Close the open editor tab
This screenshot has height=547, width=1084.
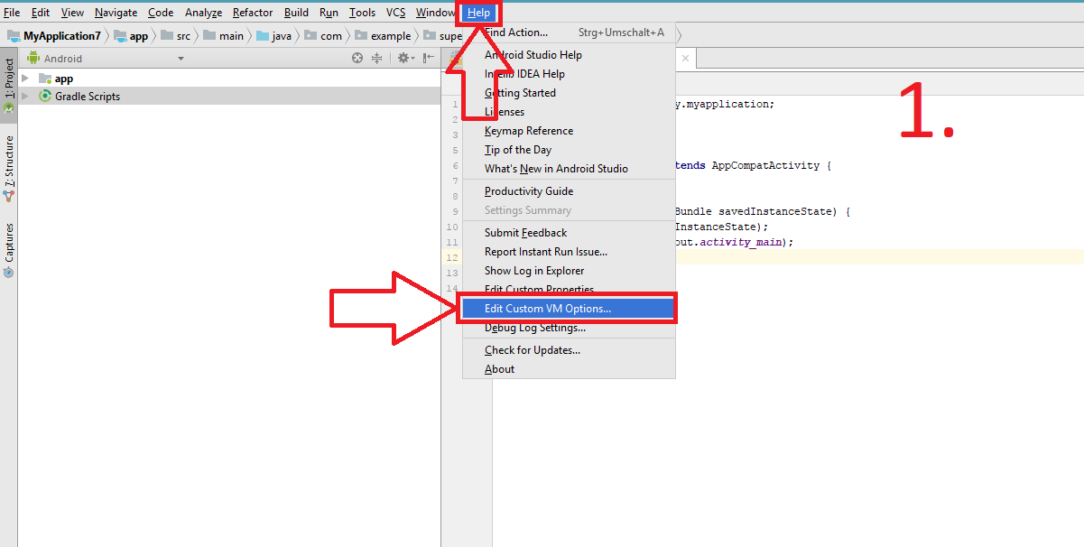pyautogui.click(x=685, y=59)
